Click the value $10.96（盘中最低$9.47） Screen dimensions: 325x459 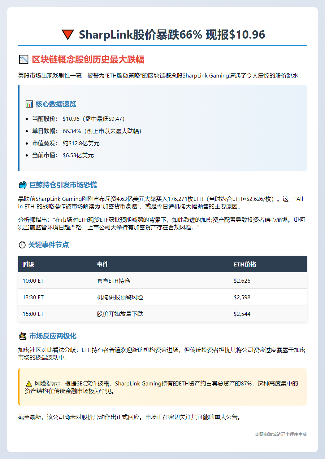click(x=95, y=119)
